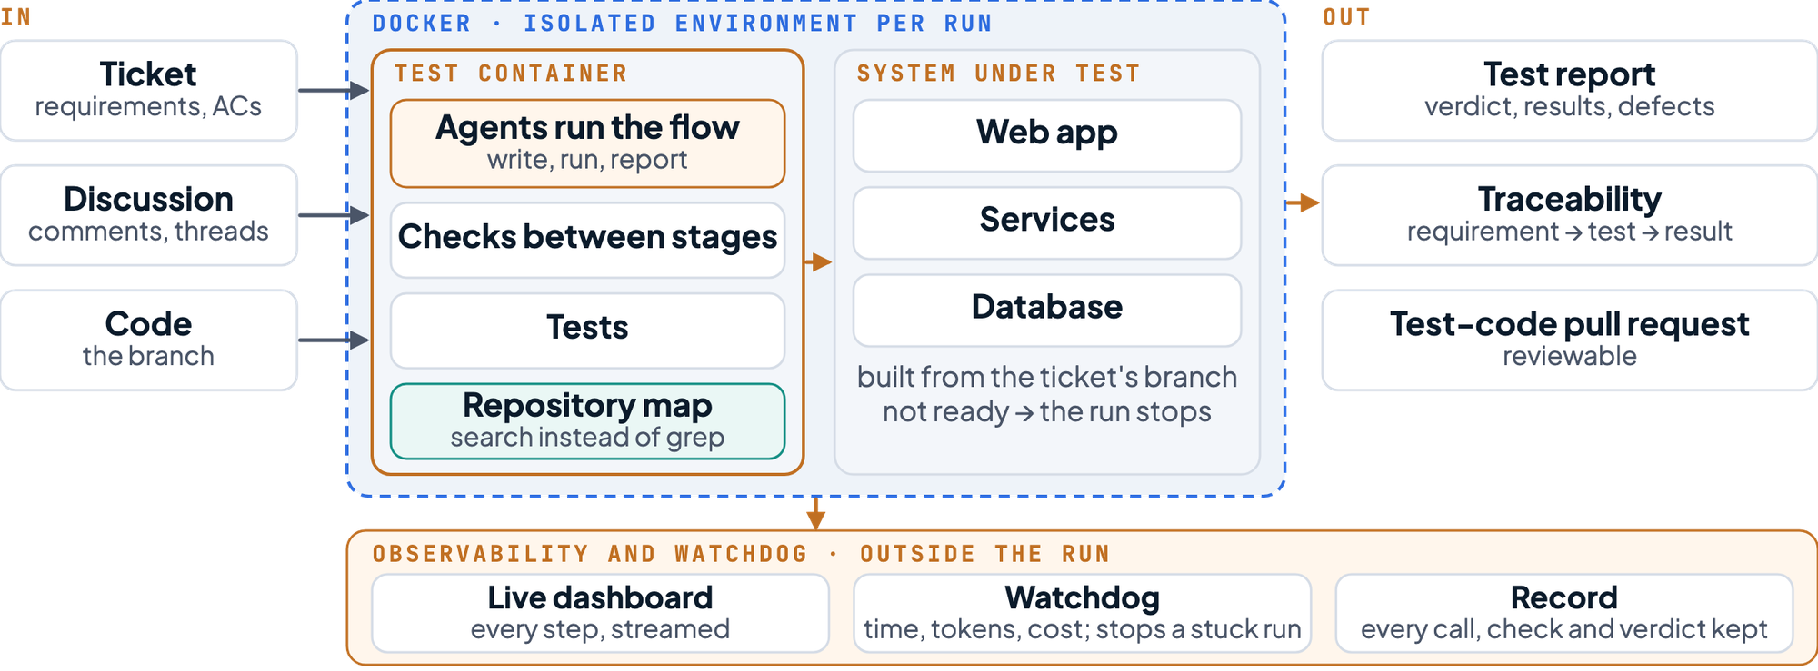Image resolution: width=1818 pixels, height=671 pixels.
Task: Click the 'DOCKER · ISOLATED ENVIRONMENT PER RUN' heading
Action: tap(682, 24)
